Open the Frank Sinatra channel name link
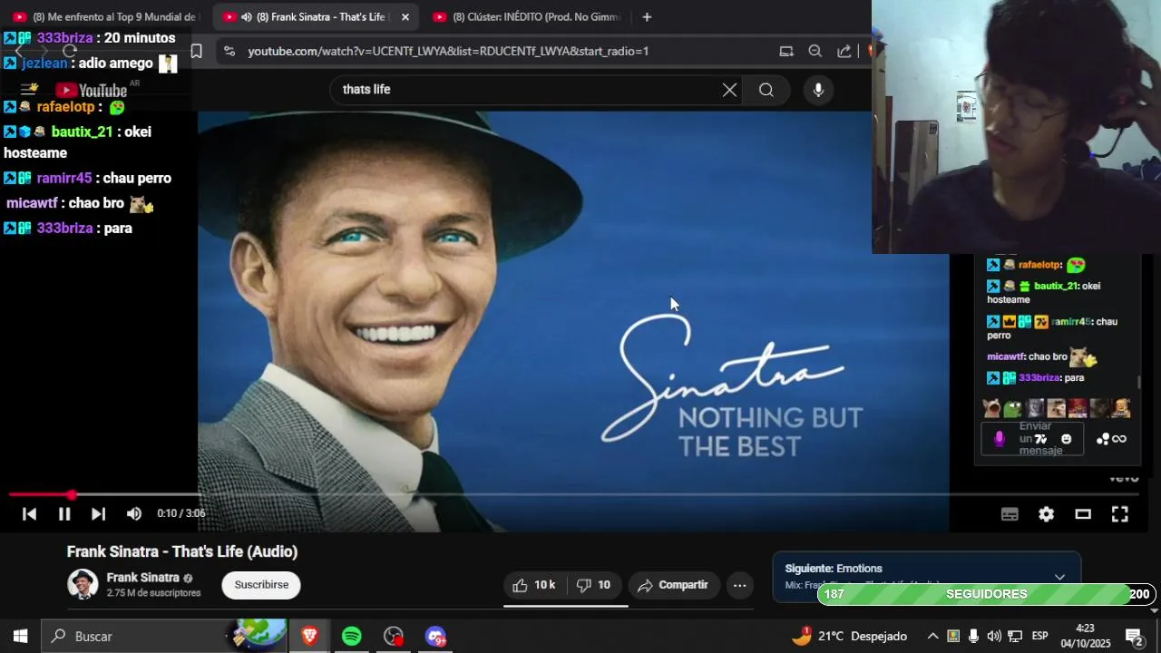 [x=142, y=578]
